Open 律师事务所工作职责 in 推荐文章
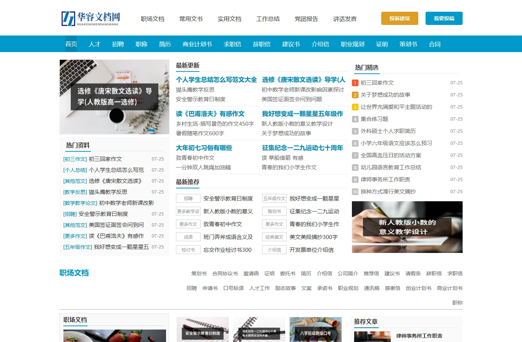The height and width of the screenshot is (342, 522). pos(419,336)
